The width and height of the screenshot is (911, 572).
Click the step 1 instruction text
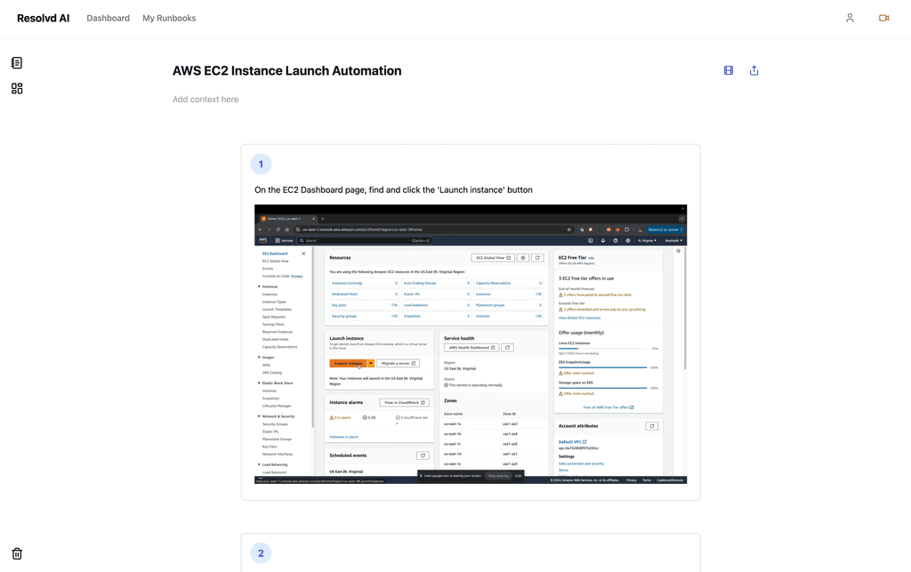click(x=393, y=189)
